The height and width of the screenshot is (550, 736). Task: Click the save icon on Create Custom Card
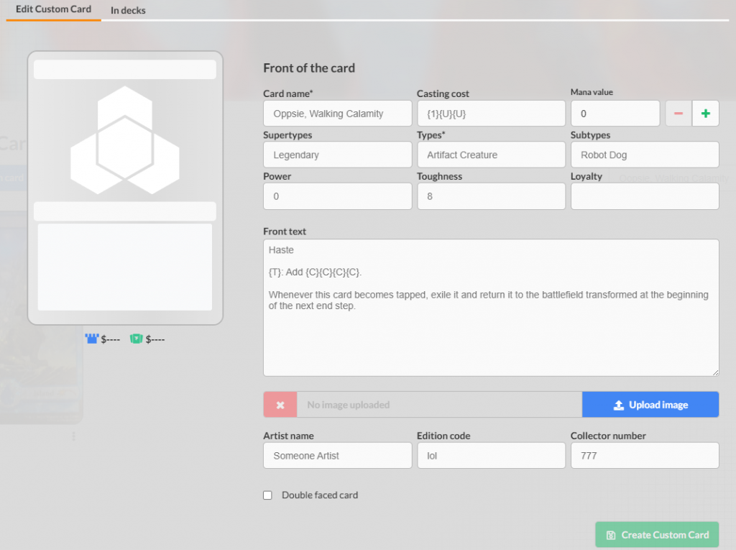(x=612, y=534)
